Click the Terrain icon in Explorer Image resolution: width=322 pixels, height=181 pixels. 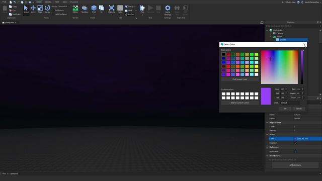pos(274,37)
